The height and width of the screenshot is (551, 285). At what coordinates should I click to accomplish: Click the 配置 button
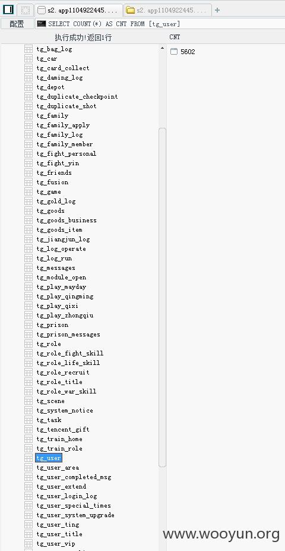[x=17, y=24]
